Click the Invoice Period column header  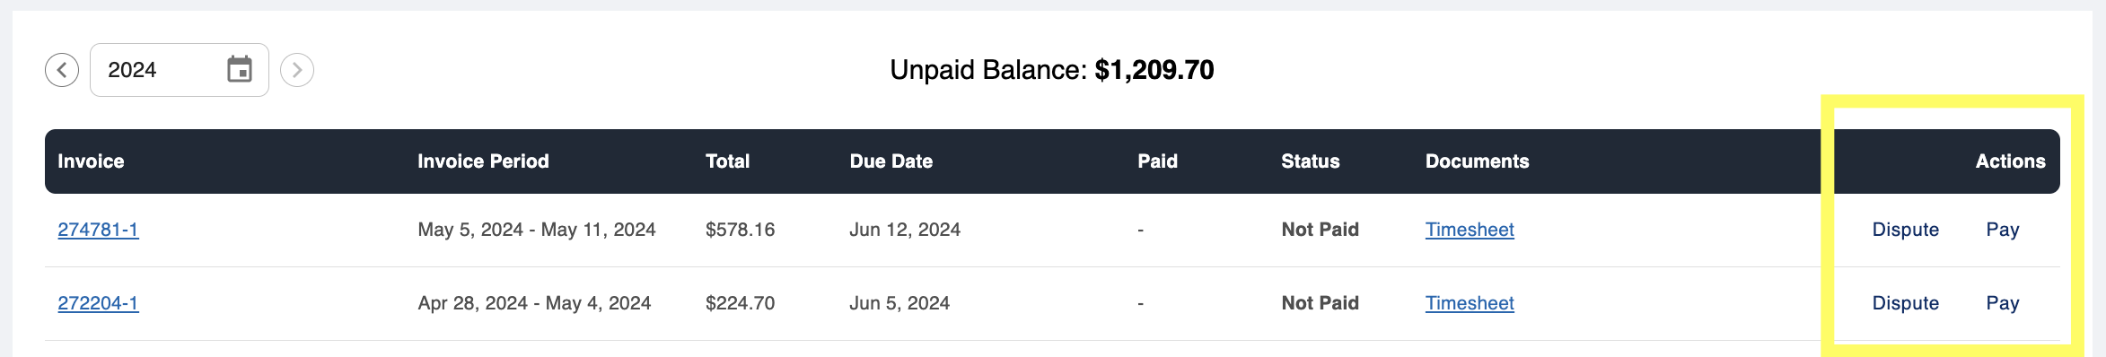point(483,161)
